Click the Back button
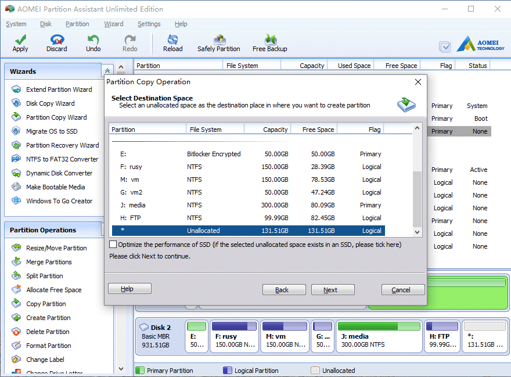 [284, 290]
